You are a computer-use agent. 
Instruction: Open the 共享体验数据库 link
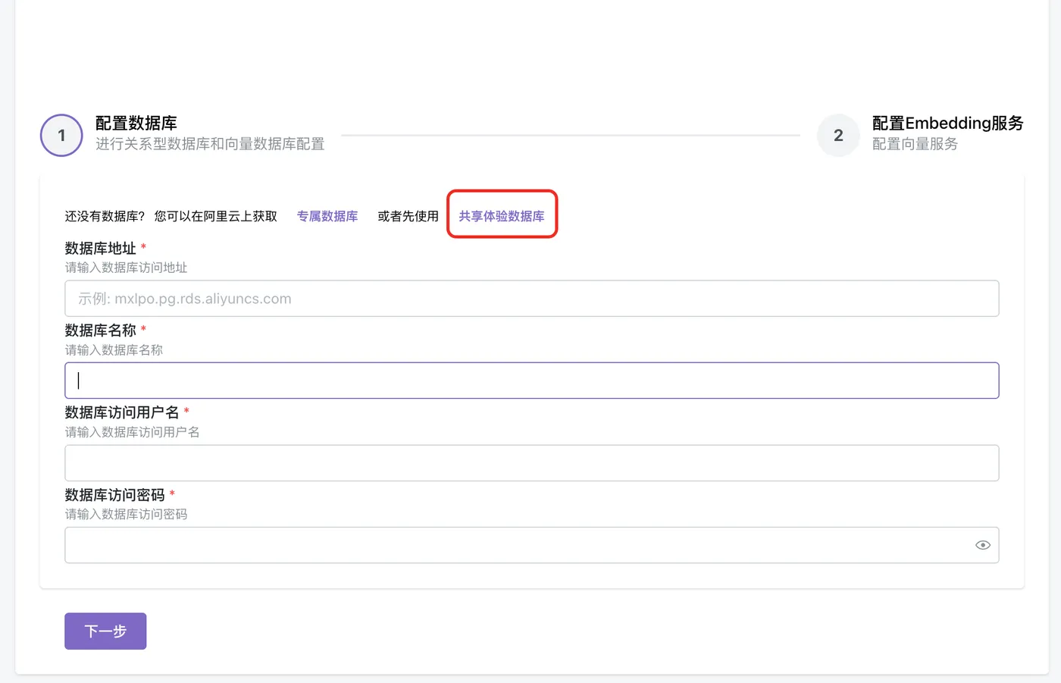pos(502,216)
